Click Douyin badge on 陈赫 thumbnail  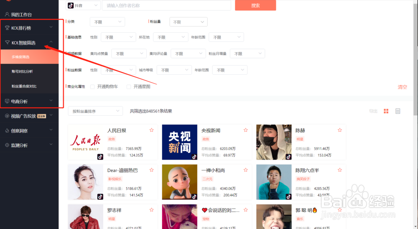tap(288, 157)
